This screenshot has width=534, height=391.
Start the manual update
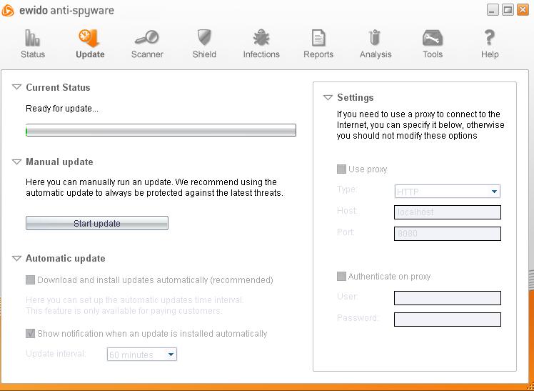[x=97, y=223]
